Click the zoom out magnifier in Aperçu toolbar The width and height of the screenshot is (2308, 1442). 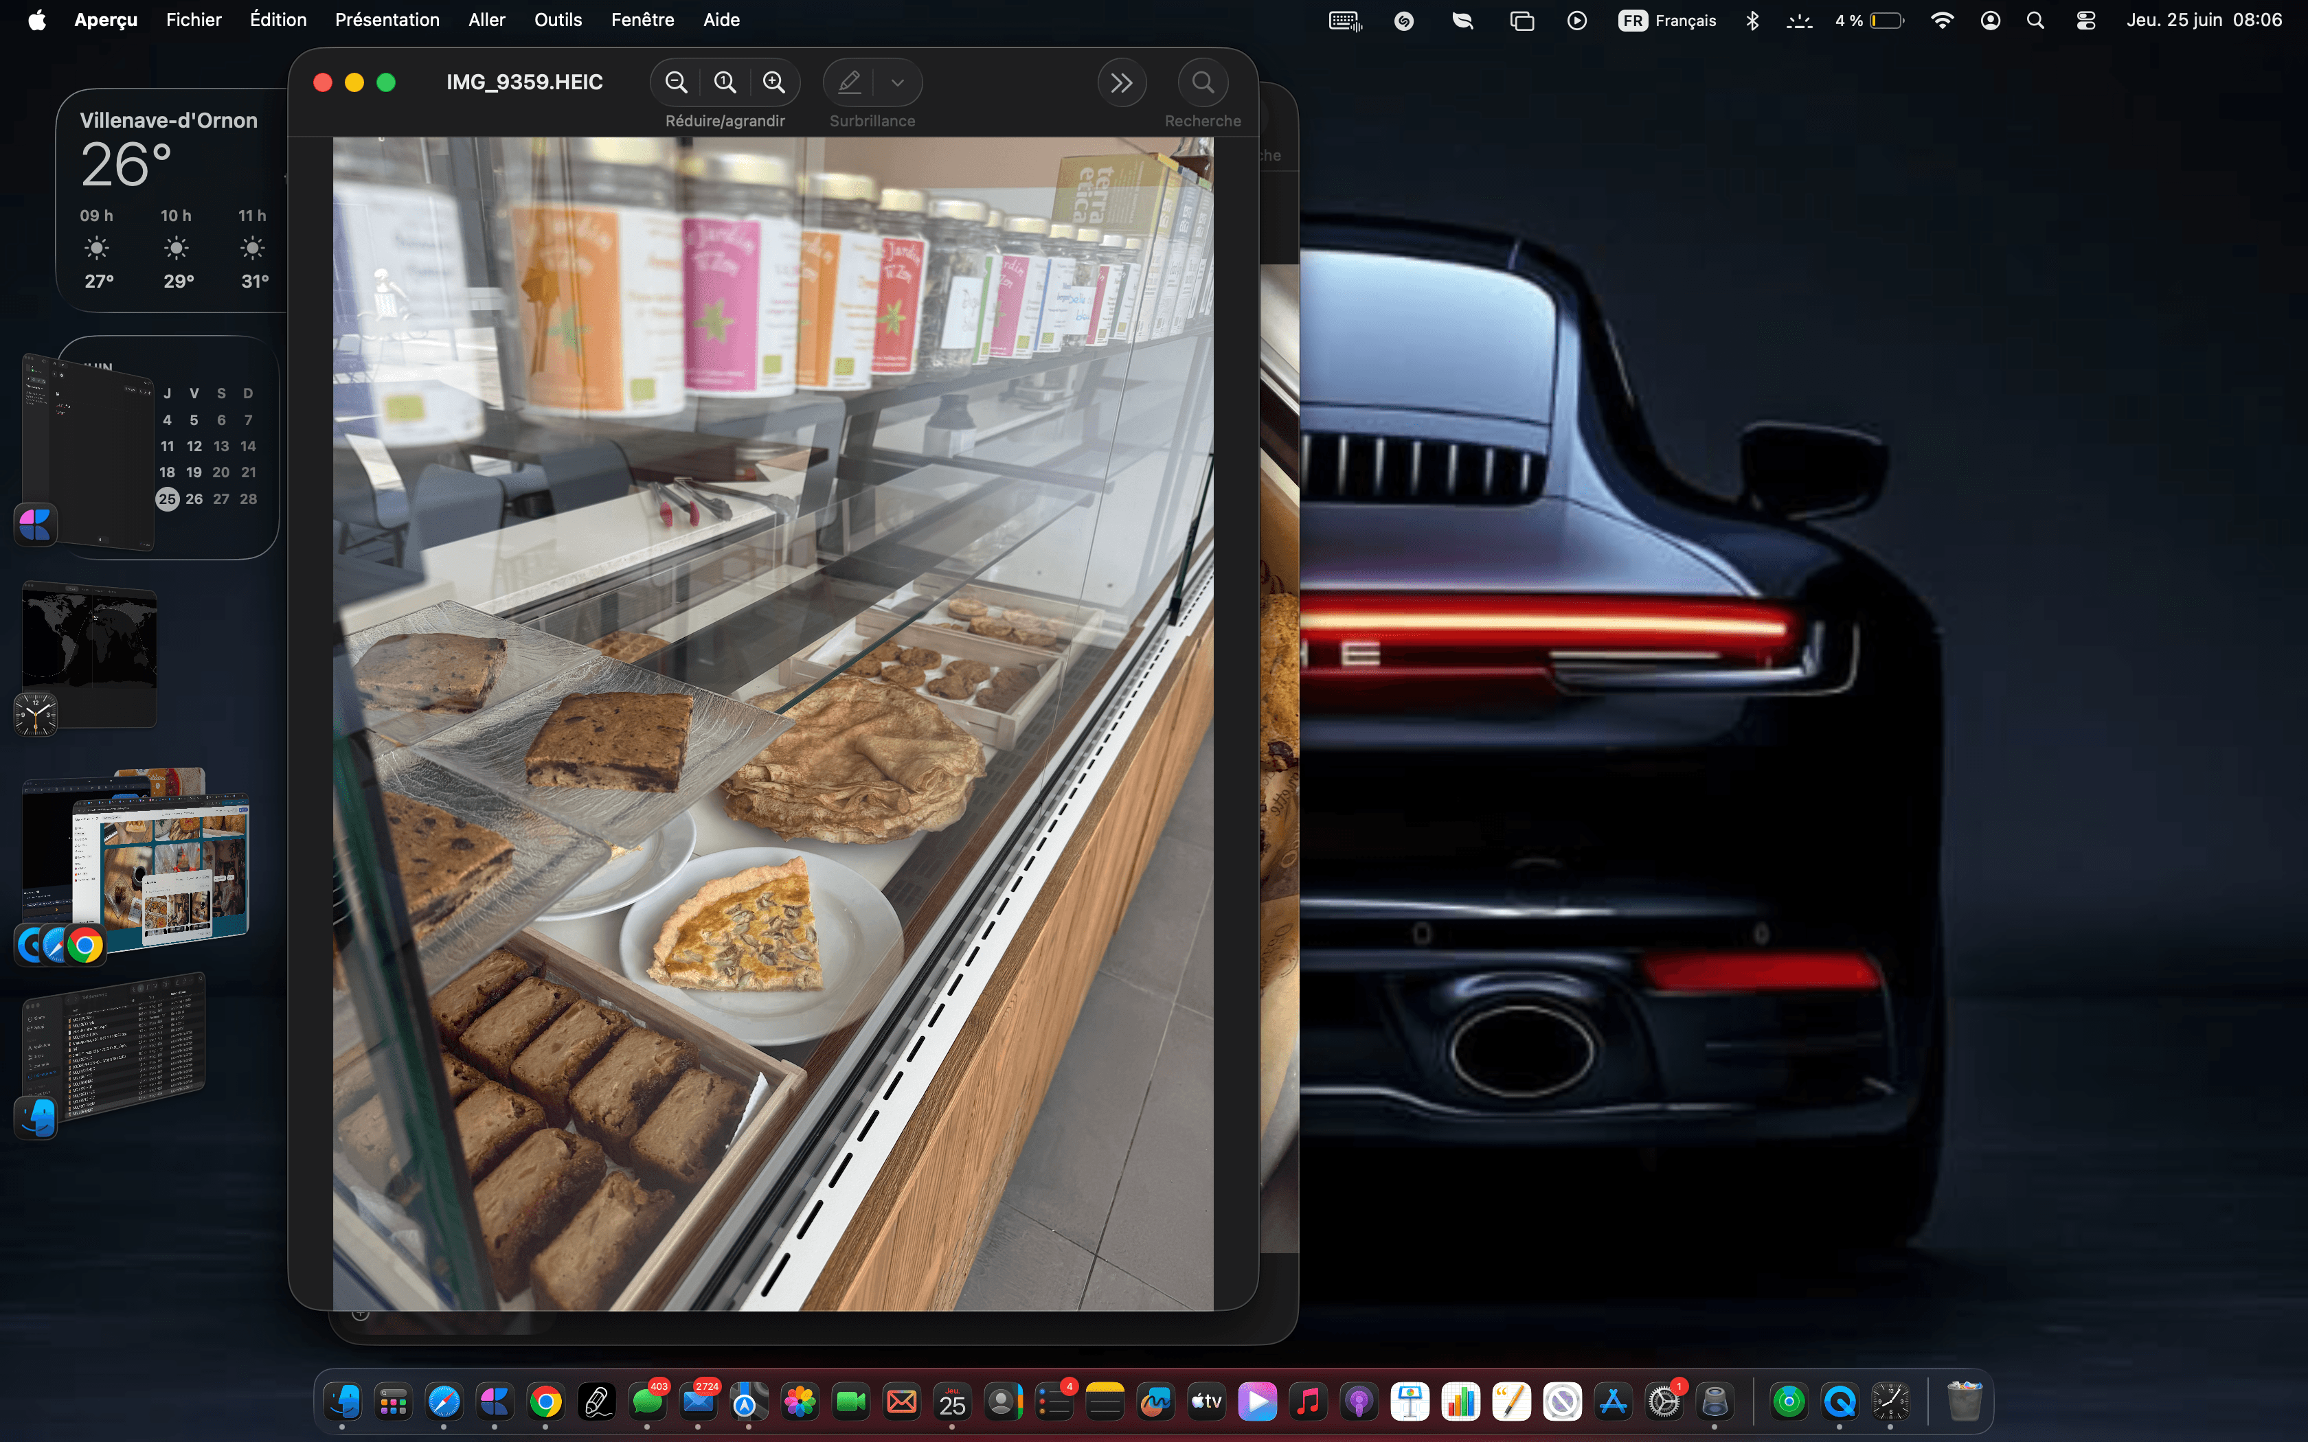click(676, 82)
